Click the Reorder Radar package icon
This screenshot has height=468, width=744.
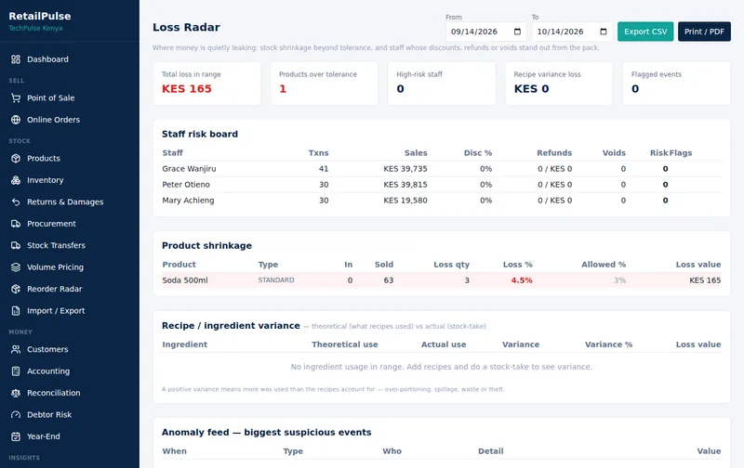[16, 289]
